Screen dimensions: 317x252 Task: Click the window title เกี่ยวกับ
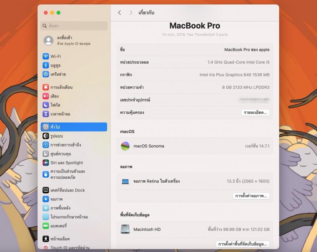click(x=146, y=13)
